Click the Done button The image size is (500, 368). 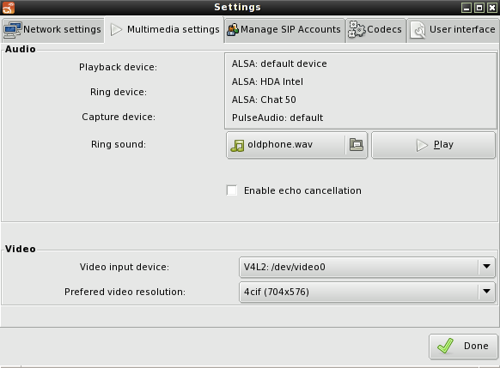(x=463, y=346)
